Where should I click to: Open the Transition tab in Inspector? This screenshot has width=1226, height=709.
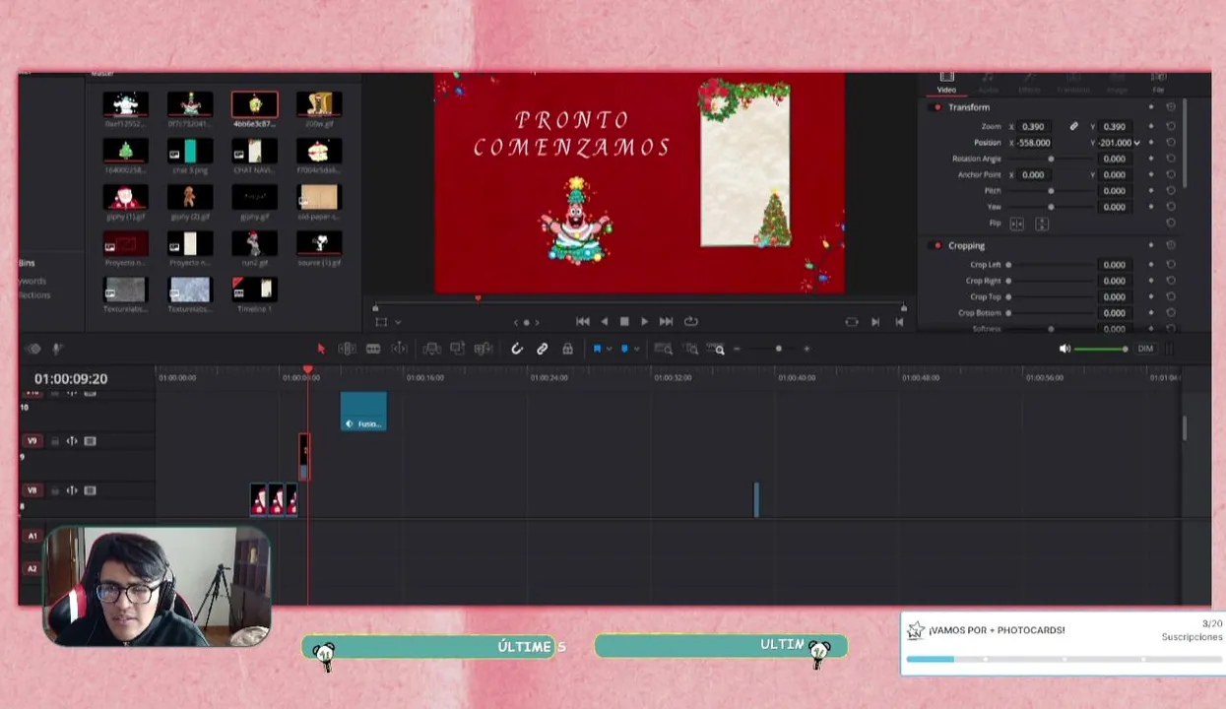1073,83
